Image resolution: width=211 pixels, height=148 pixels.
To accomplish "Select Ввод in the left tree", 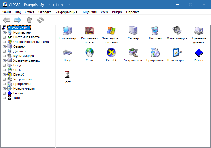I will click(x=17, y=65).
